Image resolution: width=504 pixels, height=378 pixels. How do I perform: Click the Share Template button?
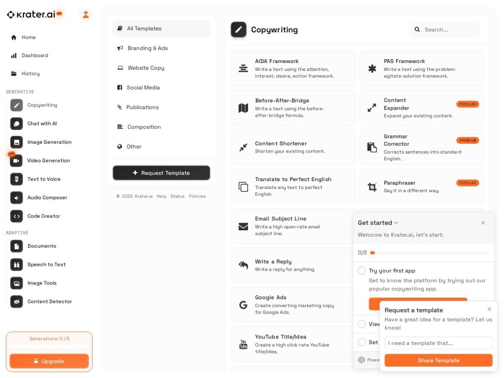[x=439, y=360]
